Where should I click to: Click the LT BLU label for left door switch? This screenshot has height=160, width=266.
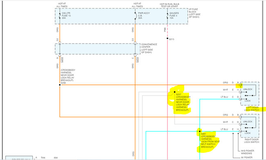point(224,97)
